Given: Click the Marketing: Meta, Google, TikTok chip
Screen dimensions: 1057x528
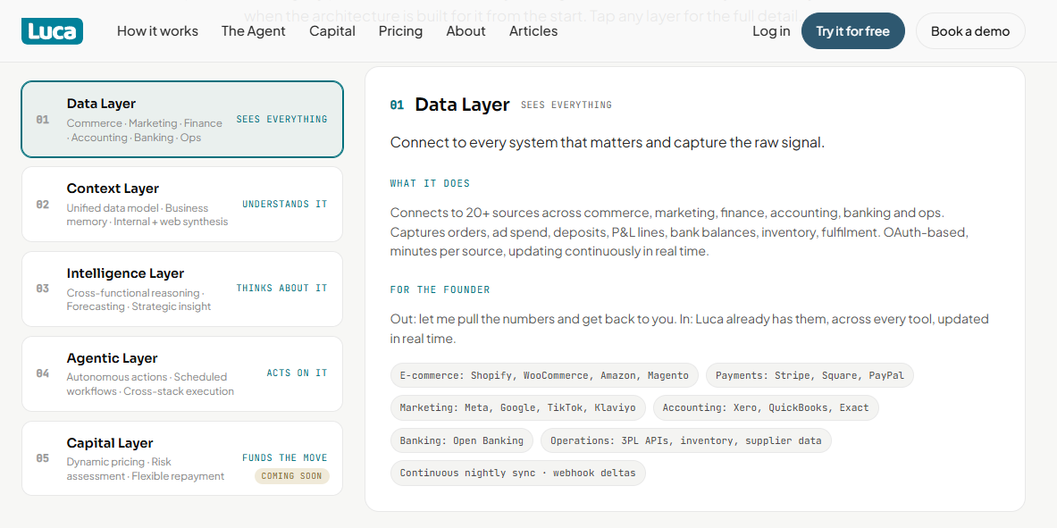Looking at the screenshot, I should 517,408.
